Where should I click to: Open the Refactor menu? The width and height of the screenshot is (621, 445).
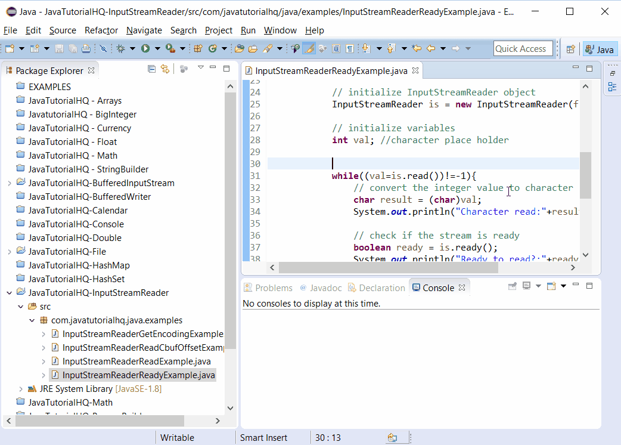pos(101,30)
